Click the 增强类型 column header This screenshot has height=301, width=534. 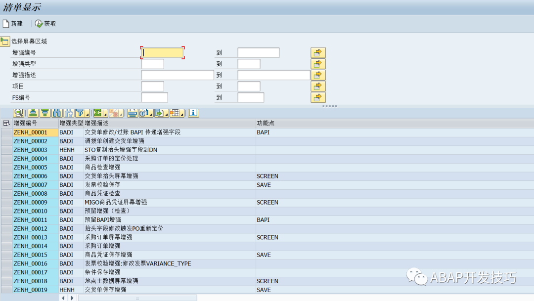[x=71, y=123]
